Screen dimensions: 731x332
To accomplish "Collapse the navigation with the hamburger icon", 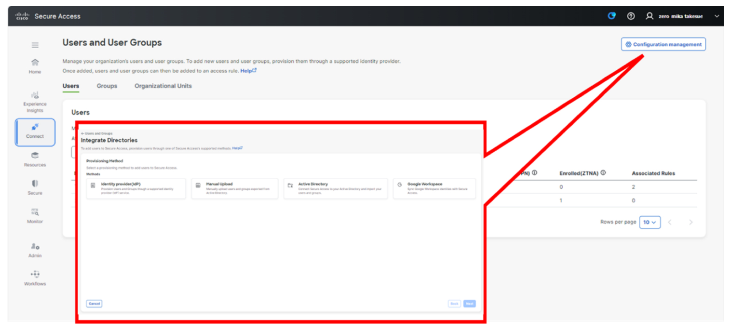I will pos(35,45).
